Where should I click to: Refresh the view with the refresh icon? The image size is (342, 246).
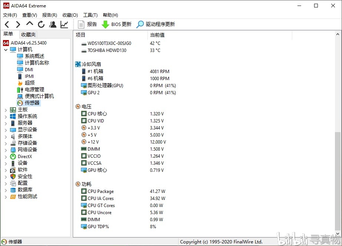pyautogui.click(x=41, y=24)
